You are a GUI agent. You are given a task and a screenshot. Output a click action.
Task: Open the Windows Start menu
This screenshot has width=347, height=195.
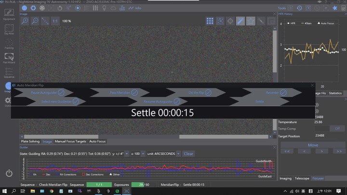point(4,191)
